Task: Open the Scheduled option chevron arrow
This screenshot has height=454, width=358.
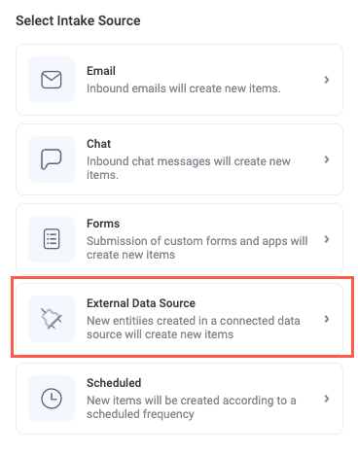Action: (x=327, y=399)
